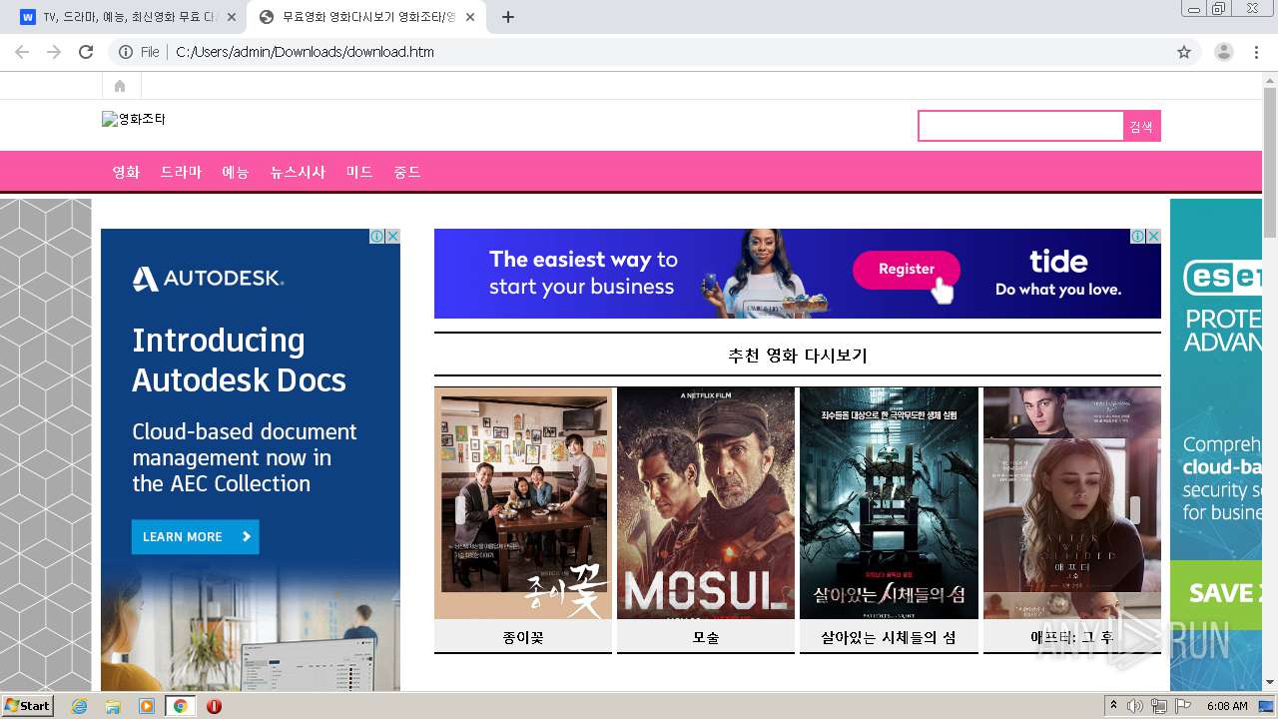
Task: Click the page vertical scrollbar thumb
Action: [1270, 163]
